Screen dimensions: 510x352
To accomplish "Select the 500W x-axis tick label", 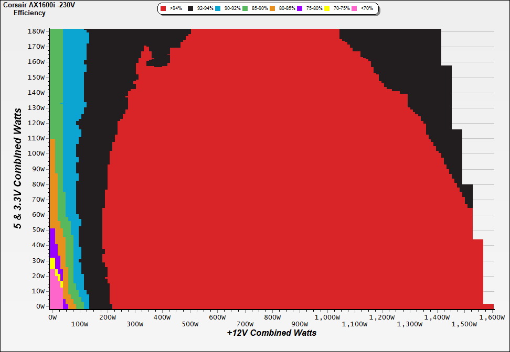I will click(189, 324).
